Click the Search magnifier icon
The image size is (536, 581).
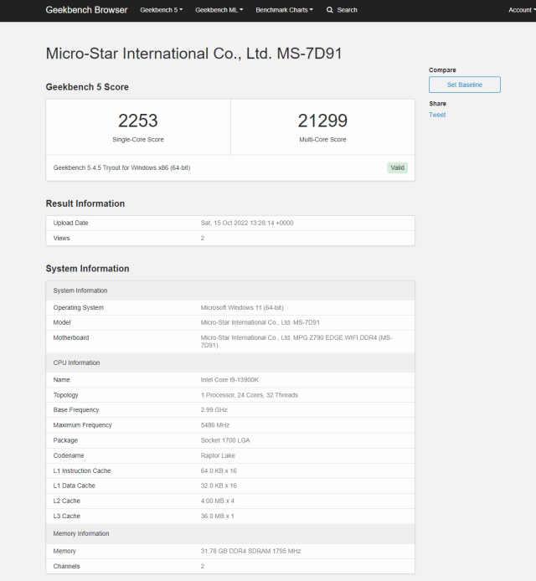tap(329, 10)
